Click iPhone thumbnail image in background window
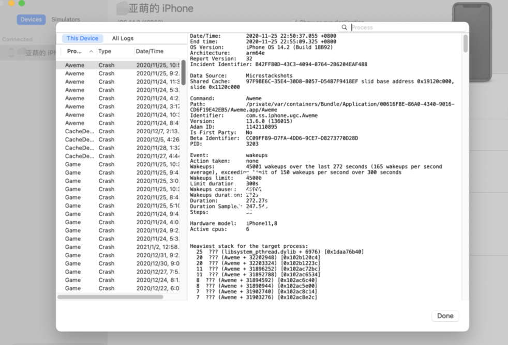 tap(472, 42)
